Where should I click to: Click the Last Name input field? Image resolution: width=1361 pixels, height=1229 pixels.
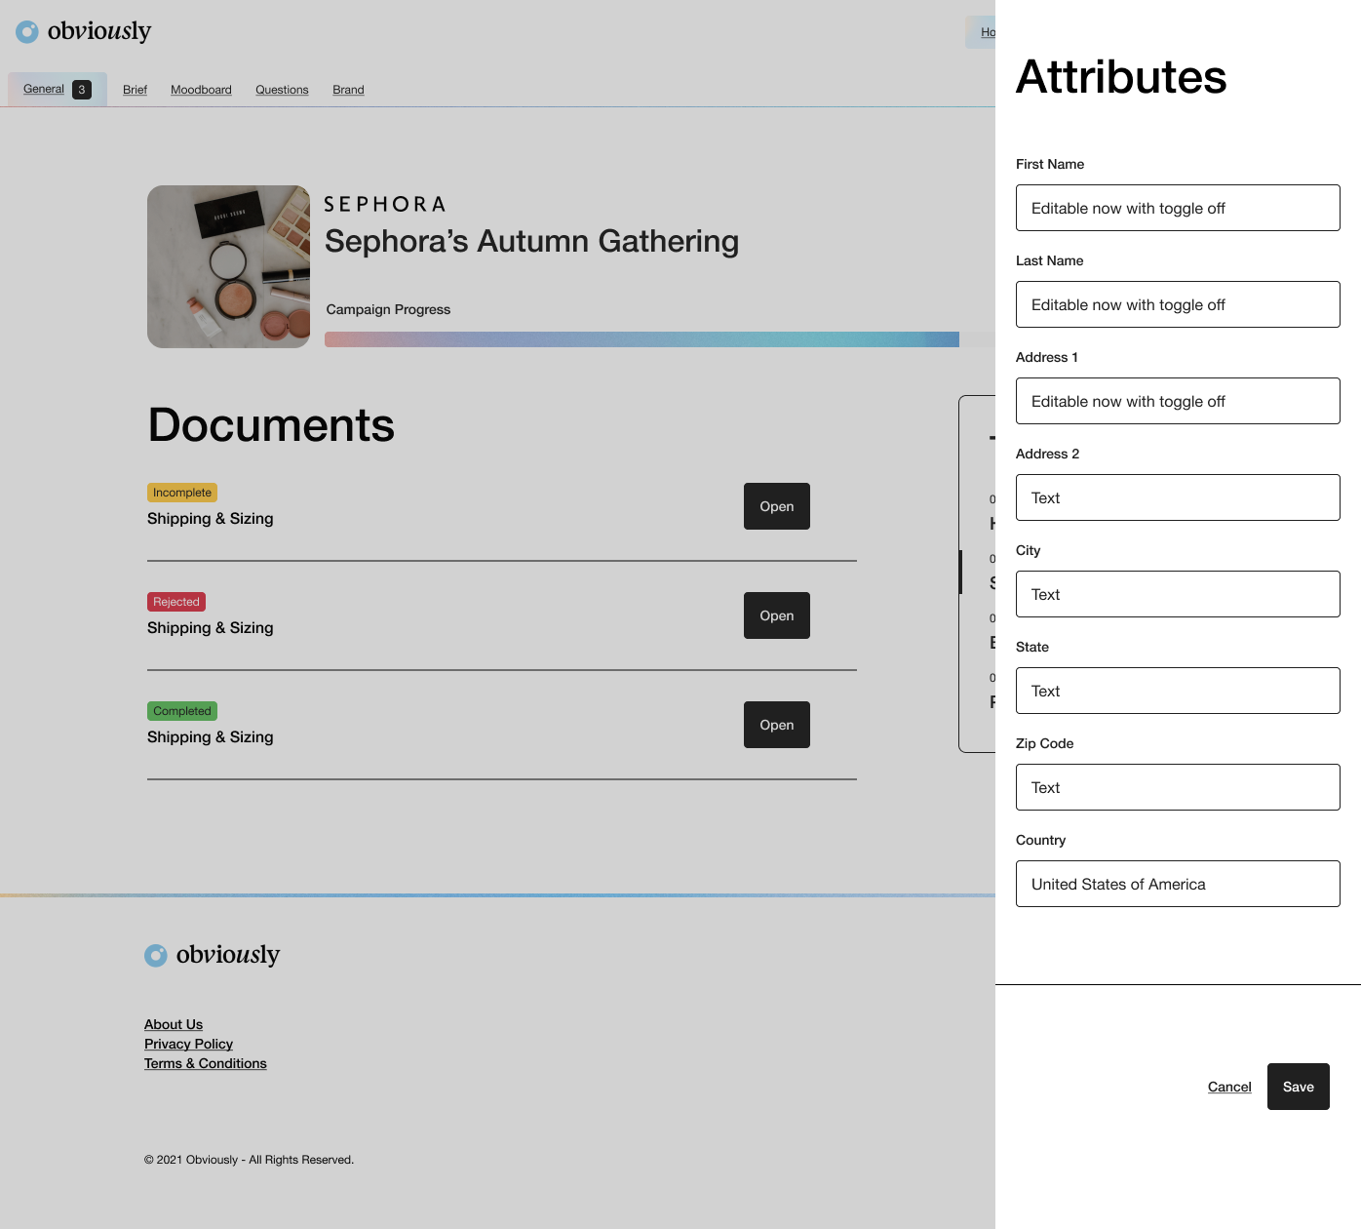click(1178, 304)
